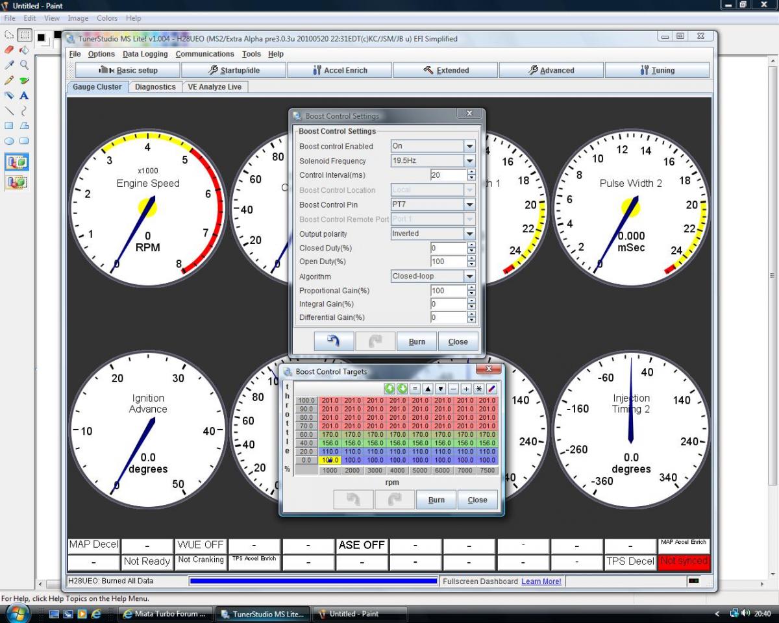
Task: Increase Control Interval with the up spinner arrow
Action: click(x=471, y=172)
